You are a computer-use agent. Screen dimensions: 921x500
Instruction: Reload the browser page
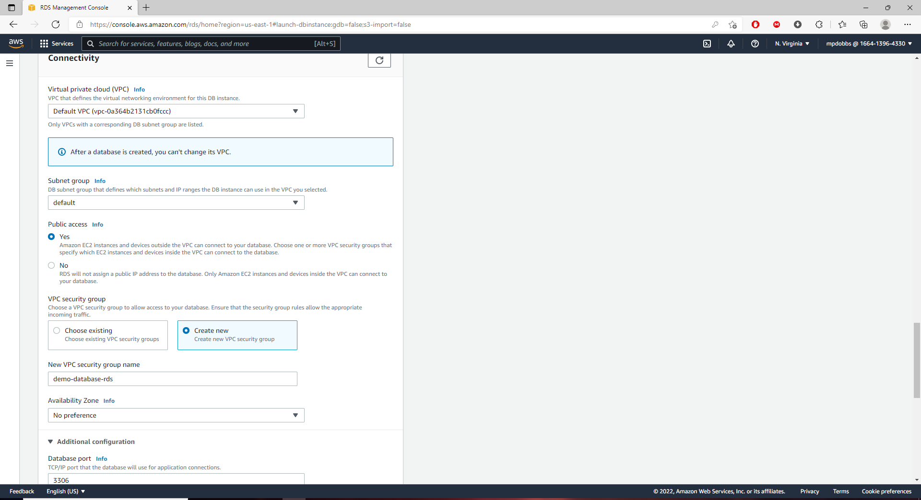click(x=56, y=24)
